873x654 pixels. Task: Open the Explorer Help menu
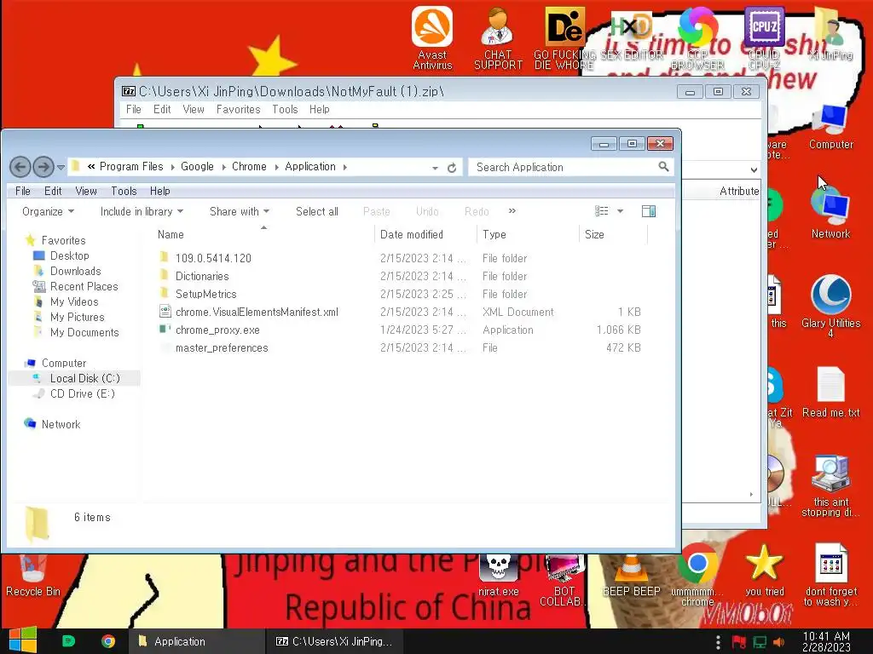coord(159,191)
